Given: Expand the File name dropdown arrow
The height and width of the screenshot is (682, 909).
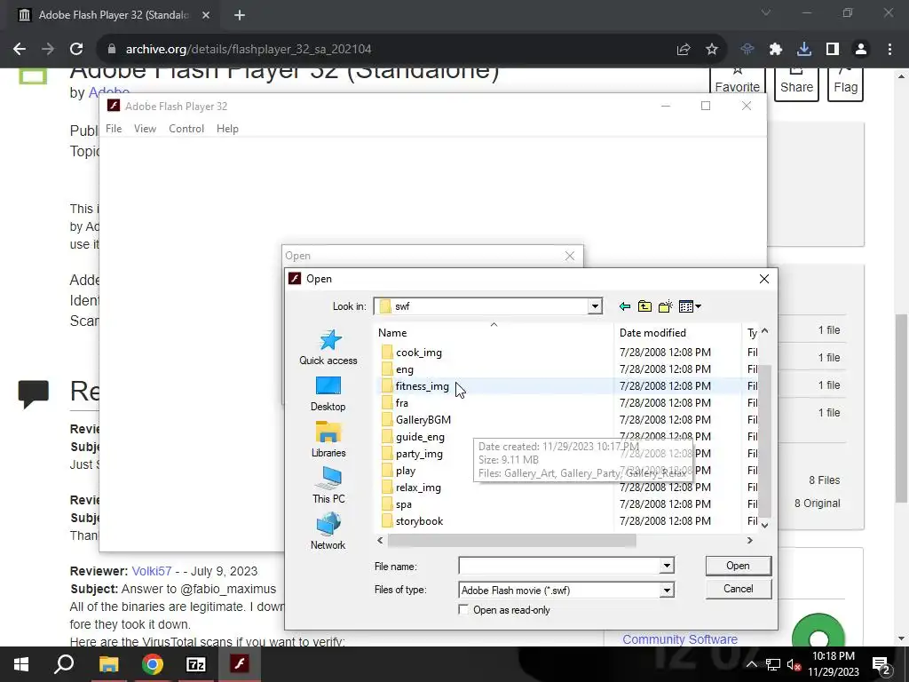Looking at the screenshot, I should tap(667, 566).
